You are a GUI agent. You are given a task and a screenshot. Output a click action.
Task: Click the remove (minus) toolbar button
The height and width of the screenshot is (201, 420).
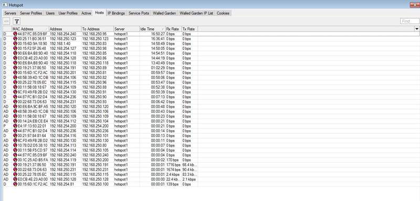point(7,22)
